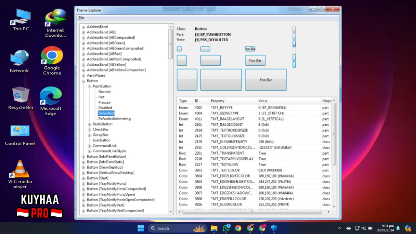
Task: Click the tree panel vertical scrollbar
Action: coord(171,119)
